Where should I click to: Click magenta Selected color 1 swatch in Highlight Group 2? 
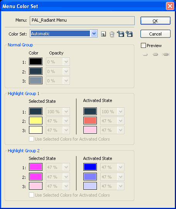(36, 167)
